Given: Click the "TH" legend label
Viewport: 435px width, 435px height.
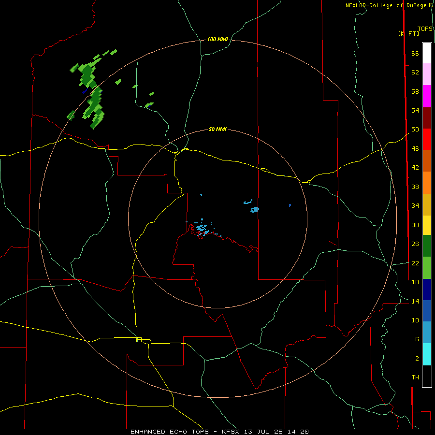Looking at the screenshot, I should coord(415,377).
